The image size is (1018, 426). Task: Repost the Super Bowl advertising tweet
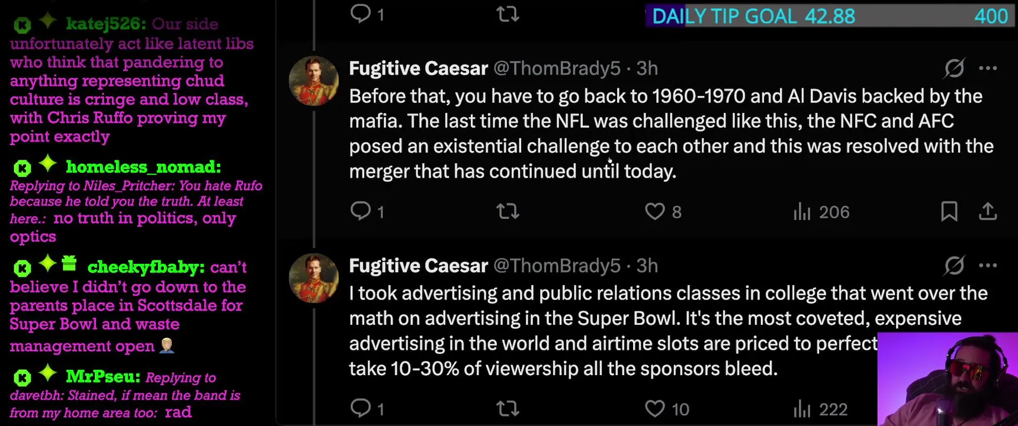point(508,408)
